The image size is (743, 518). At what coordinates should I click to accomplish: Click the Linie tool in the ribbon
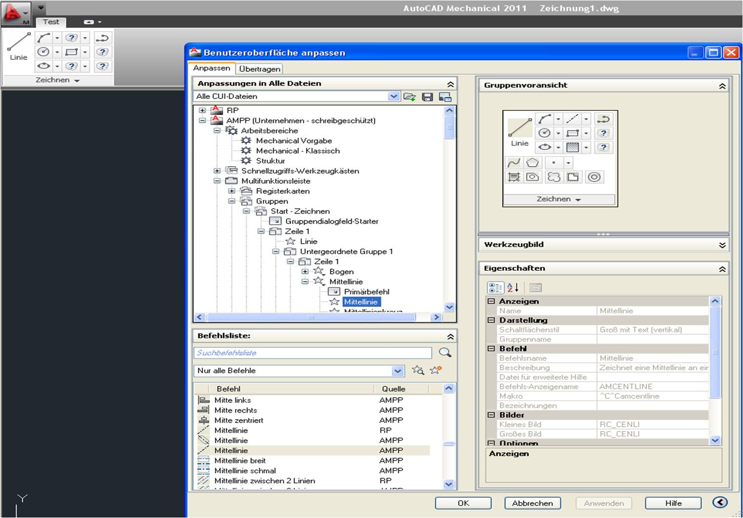click(19, 47)
